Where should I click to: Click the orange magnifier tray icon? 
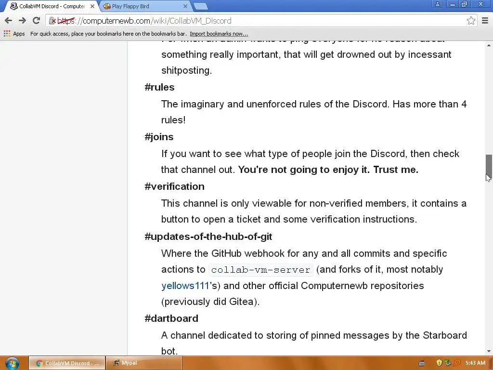click(457, 363)
